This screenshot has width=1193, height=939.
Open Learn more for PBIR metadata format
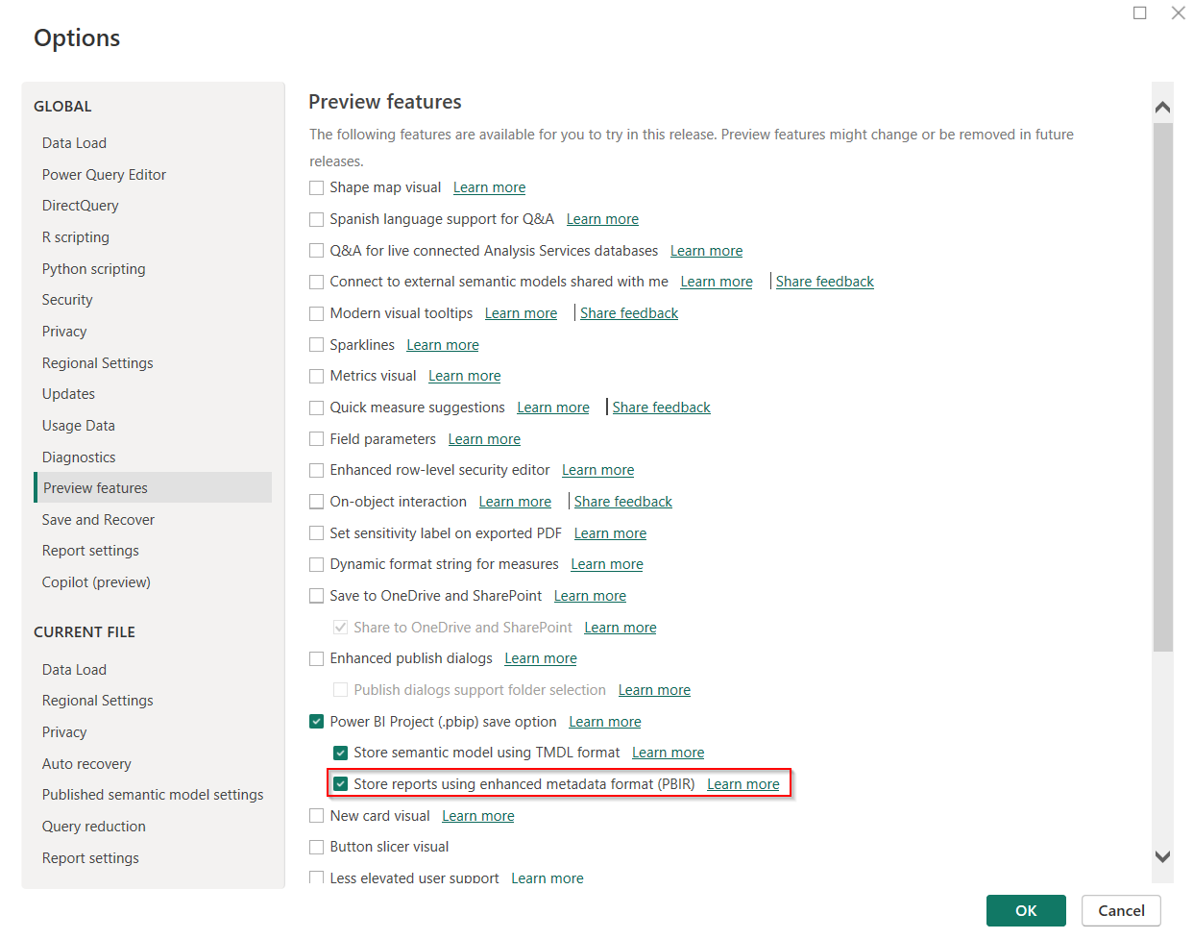[743, 784]
